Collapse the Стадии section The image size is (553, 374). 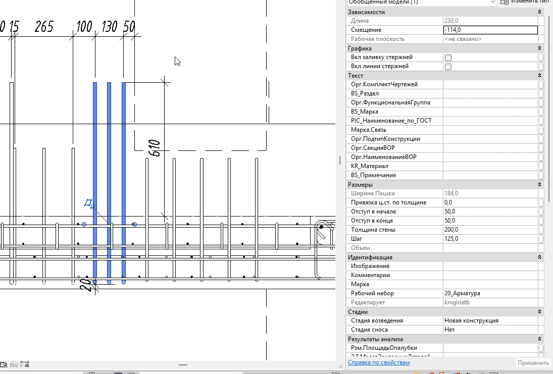pos(539,311)
